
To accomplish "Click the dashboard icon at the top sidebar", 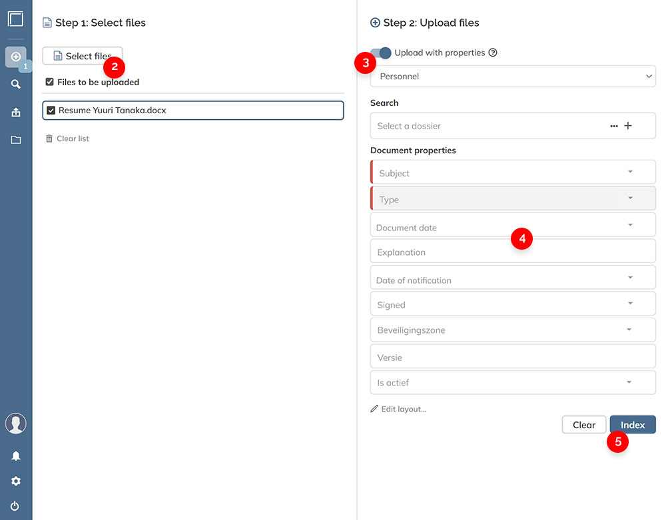I will point(15,19).
